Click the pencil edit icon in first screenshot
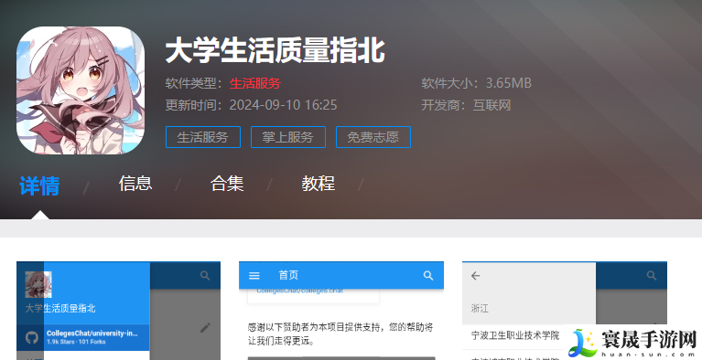The width and height of the screenshot is (702, 360). [x=205, y=328]
